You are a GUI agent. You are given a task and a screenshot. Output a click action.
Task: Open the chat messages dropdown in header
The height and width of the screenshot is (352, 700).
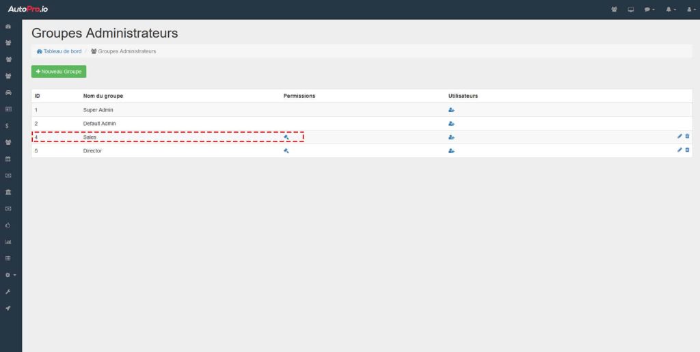coord(649,10)
